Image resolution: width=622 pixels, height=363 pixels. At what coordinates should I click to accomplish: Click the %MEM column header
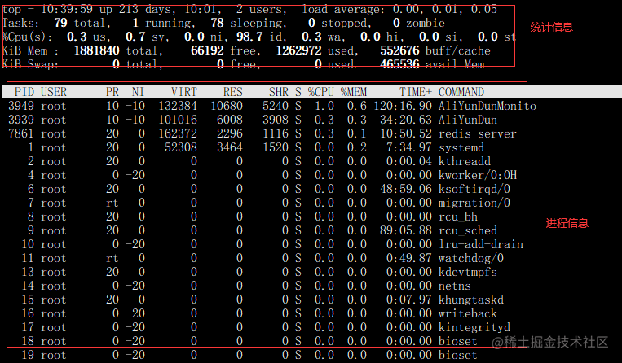pos(354,92)
